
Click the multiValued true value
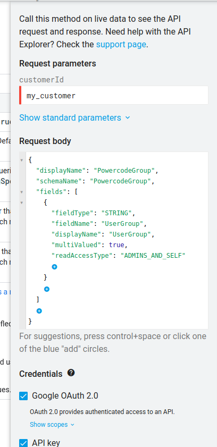pyautogui.click(x=116, y=245)
